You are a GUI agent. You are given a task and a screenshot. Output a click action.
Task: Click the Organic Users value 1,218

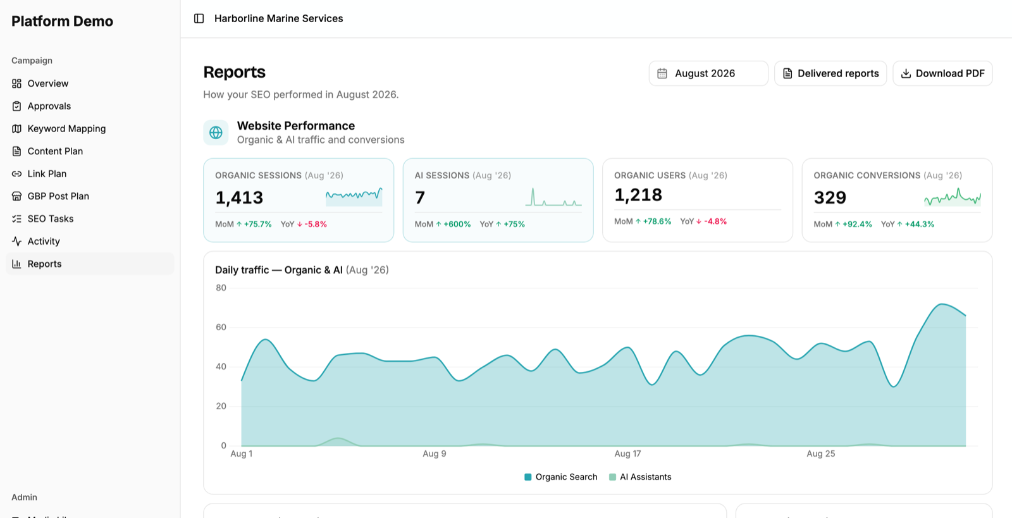[x=638, y=195]
